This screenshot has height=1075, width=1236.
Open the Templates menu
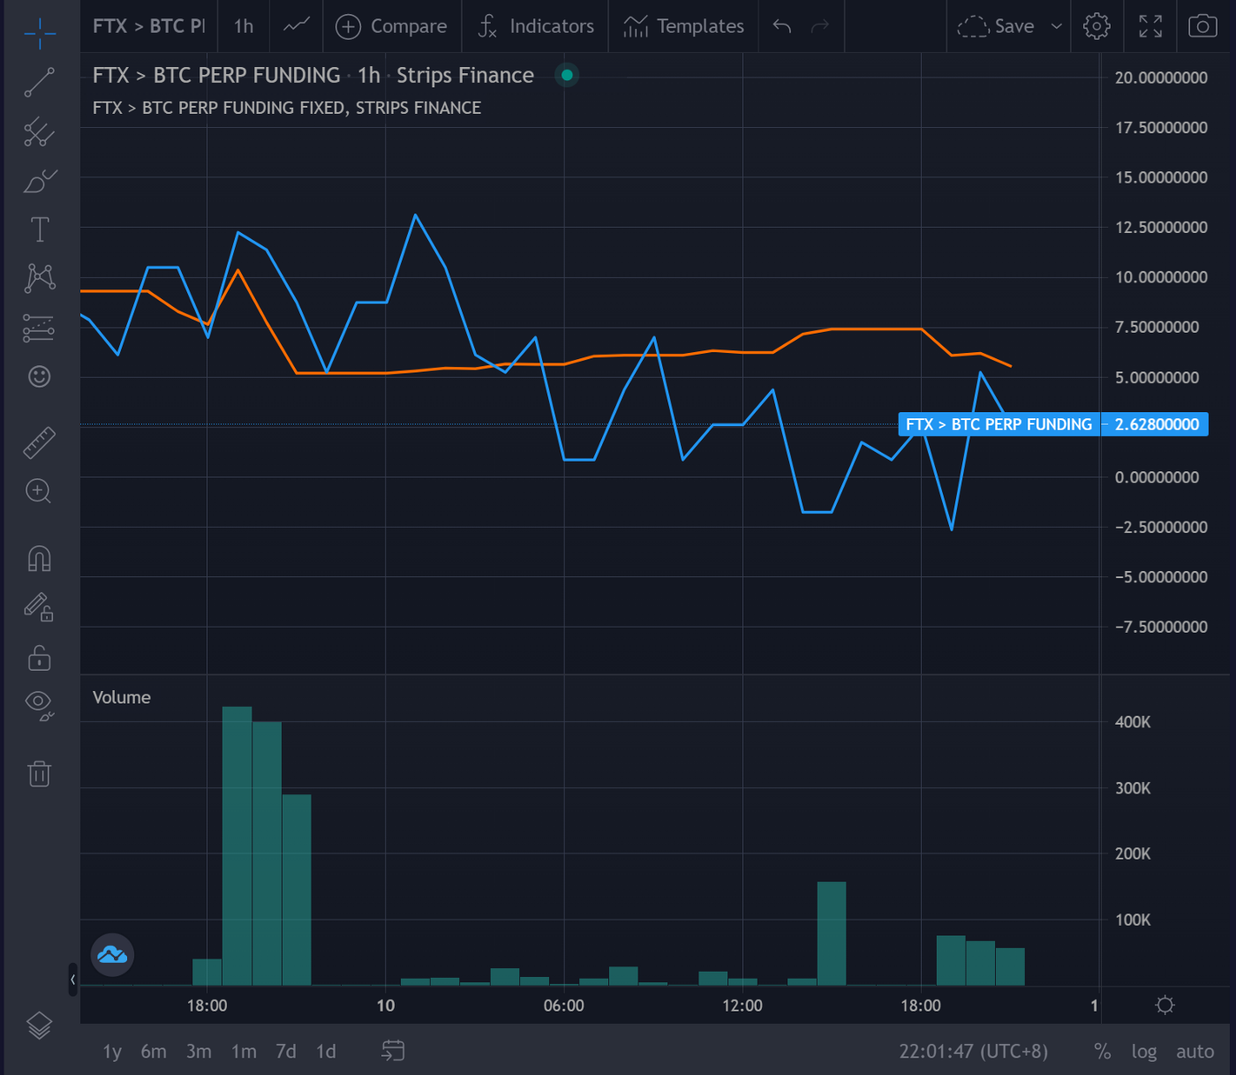[684, 26]
